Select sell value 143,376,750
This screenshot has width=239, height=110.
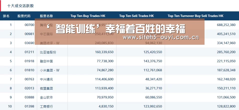click(x=153, y=61)
